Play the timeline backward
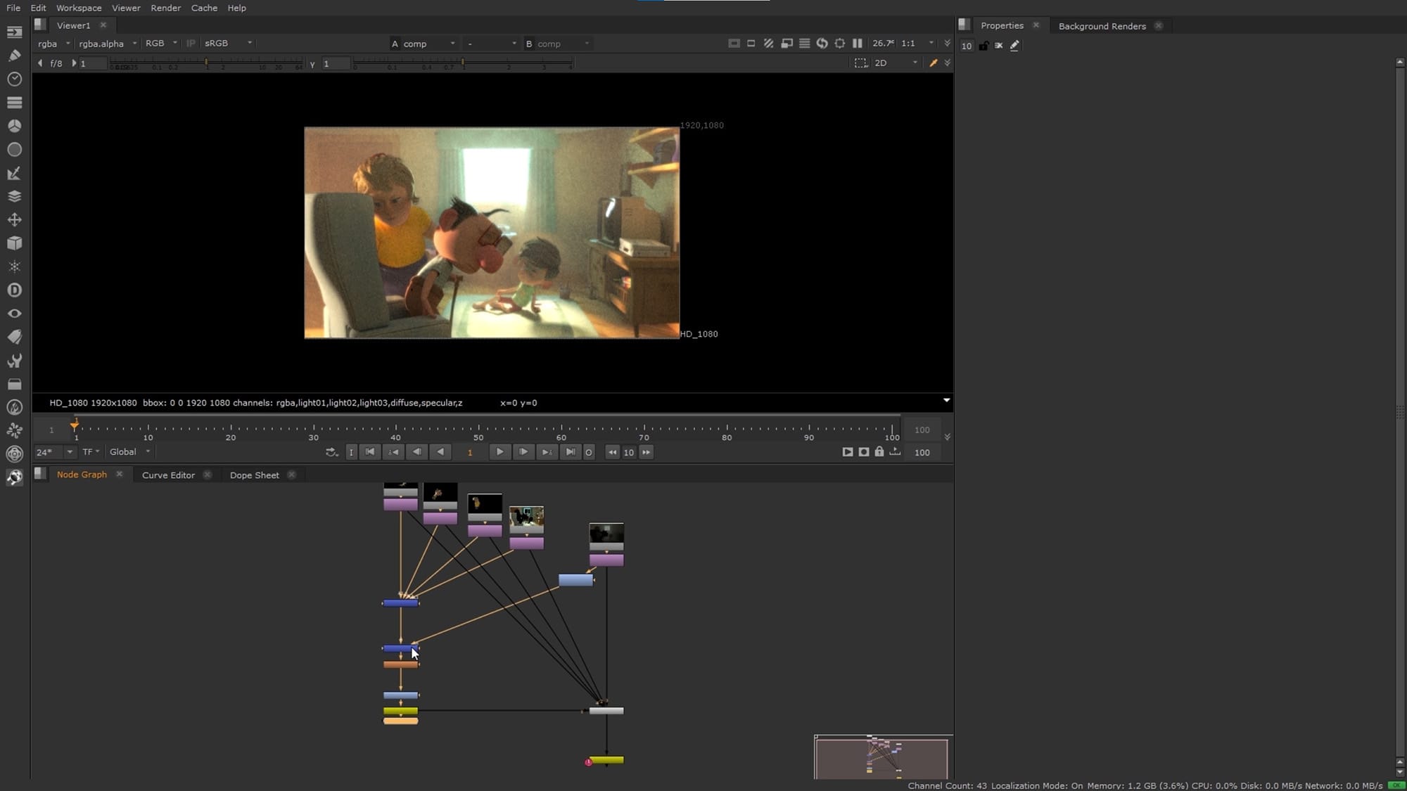The image size is (1407, 791). [440, 452]
